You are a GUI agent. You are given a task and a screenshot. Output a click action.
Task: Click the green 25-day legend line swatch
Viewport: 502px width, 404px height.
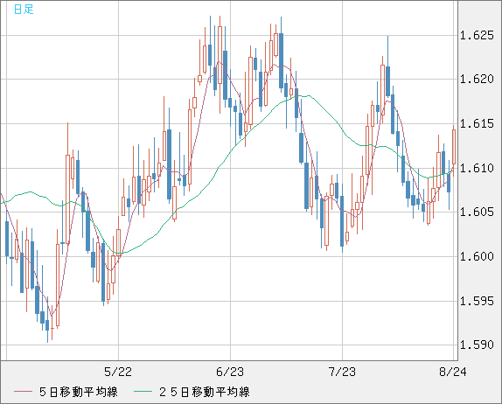pyautogui.click(x=143, y=392)
